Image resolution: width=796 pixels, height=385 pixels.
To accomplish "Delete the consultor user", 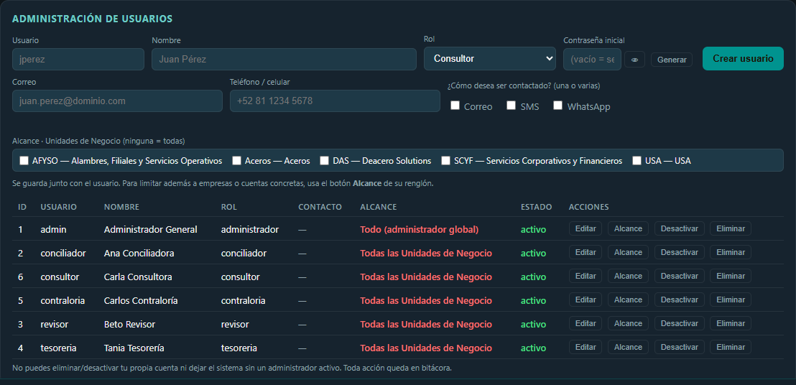I will [x=731, y=276].
